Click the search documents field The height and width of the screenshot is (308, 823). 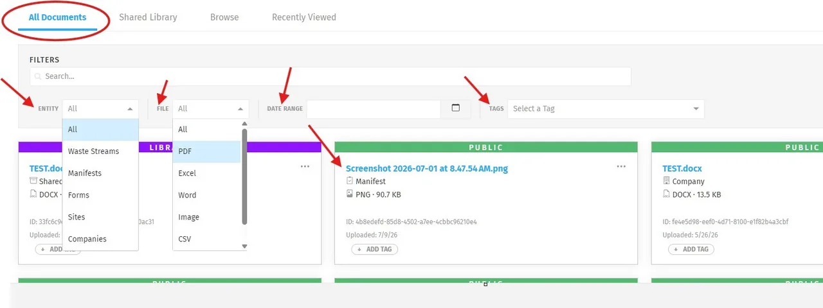(330, 76)
